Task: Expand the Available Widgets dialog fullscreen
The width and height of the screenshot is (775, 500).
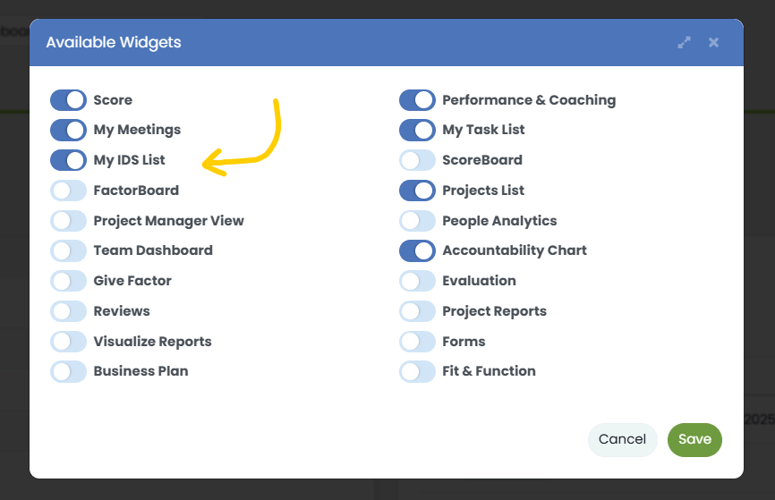Action: click(x=685, y=42)
